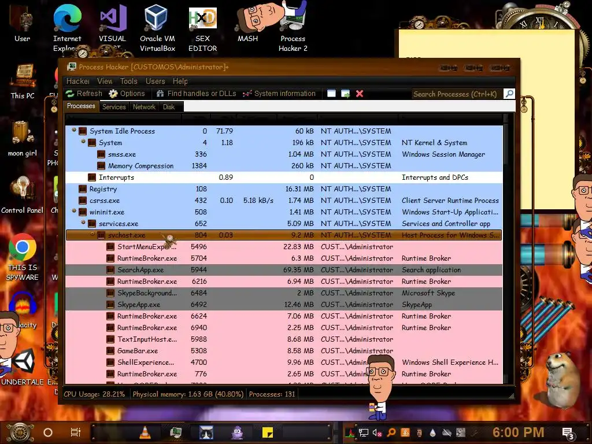Open the Tools menu
Image resolution: width=592 pixels, height=444 pixels.
pos(129,81)
